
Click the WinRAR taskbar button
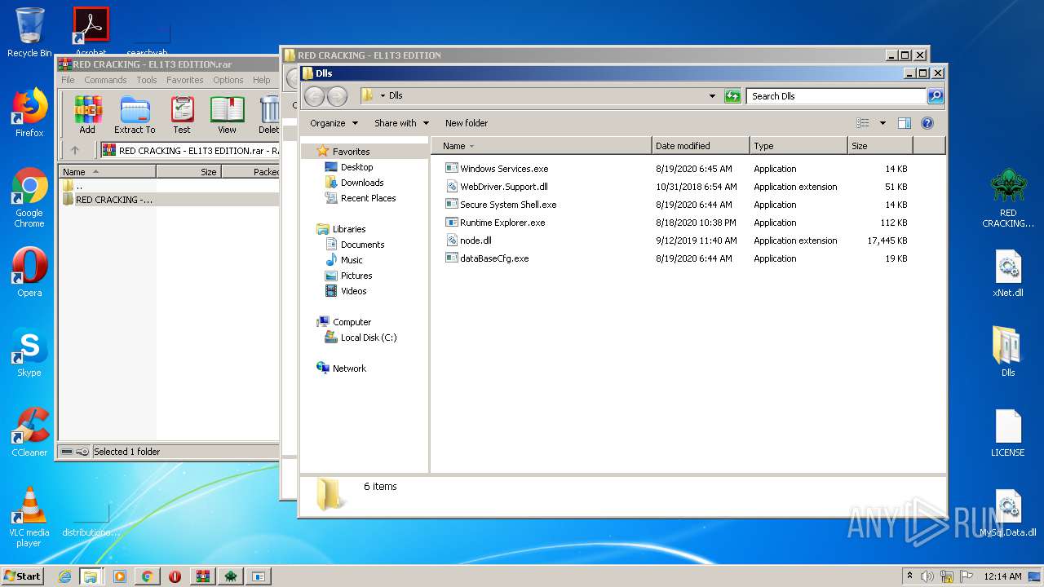click(202, 576)
